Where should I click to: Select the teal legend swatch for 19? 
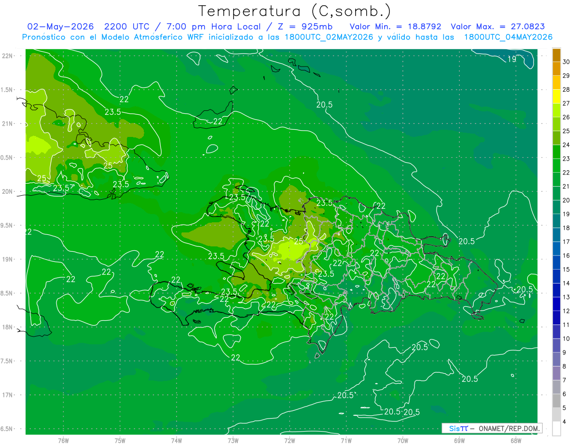(556, 207)
